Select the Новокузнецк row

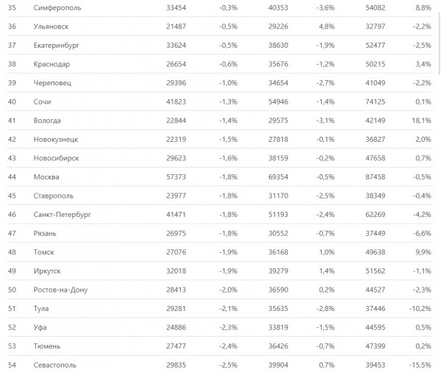[x=219, y=139]
